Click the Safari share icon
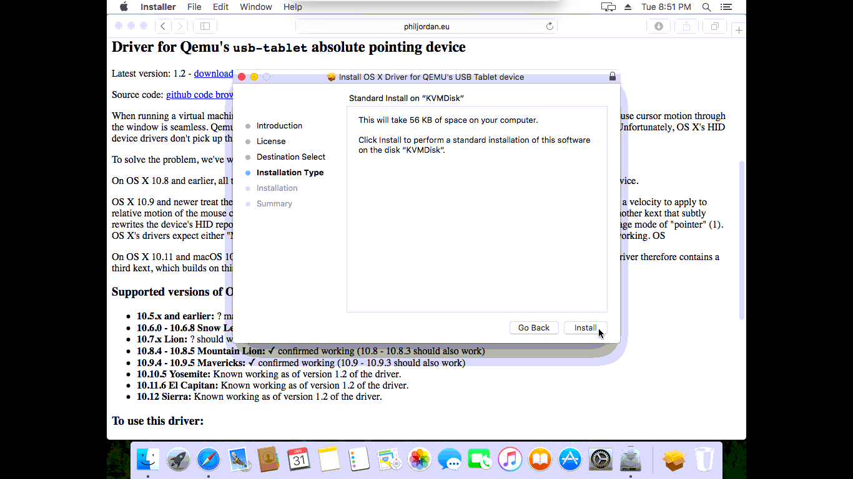The image size is (853, 479). click(x=686, y=26)
